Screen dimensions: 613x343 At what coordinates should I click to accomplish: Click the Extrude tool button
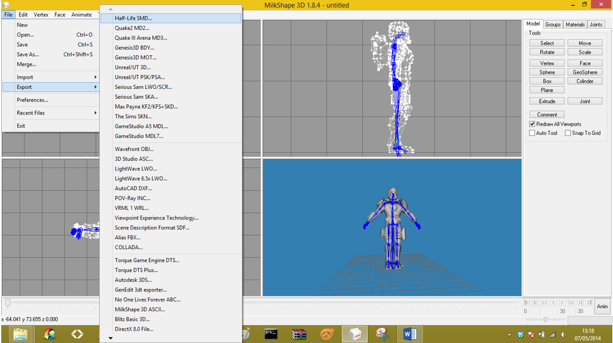547,101
